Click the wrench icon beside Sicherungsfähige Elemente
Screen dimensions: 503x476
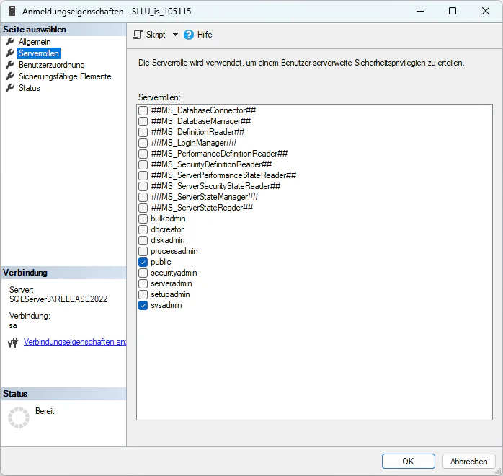(x=10, y=76)
